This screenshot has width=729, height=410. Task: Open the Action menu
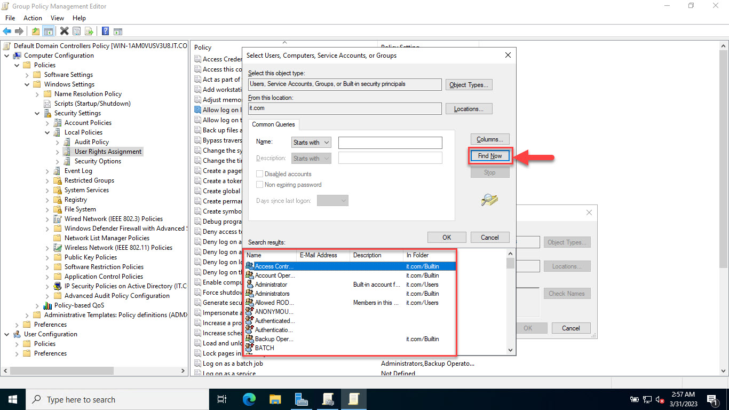pos(33,18)
